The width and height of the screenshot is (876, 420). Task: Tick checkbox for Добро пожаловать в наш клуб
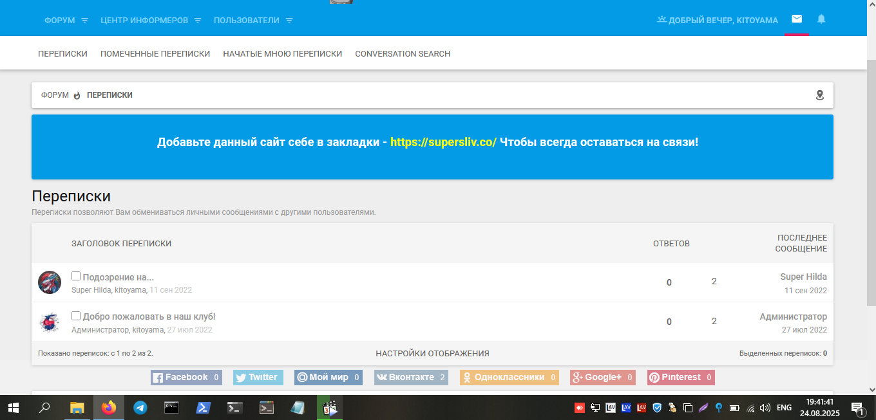tap(76, 316)
